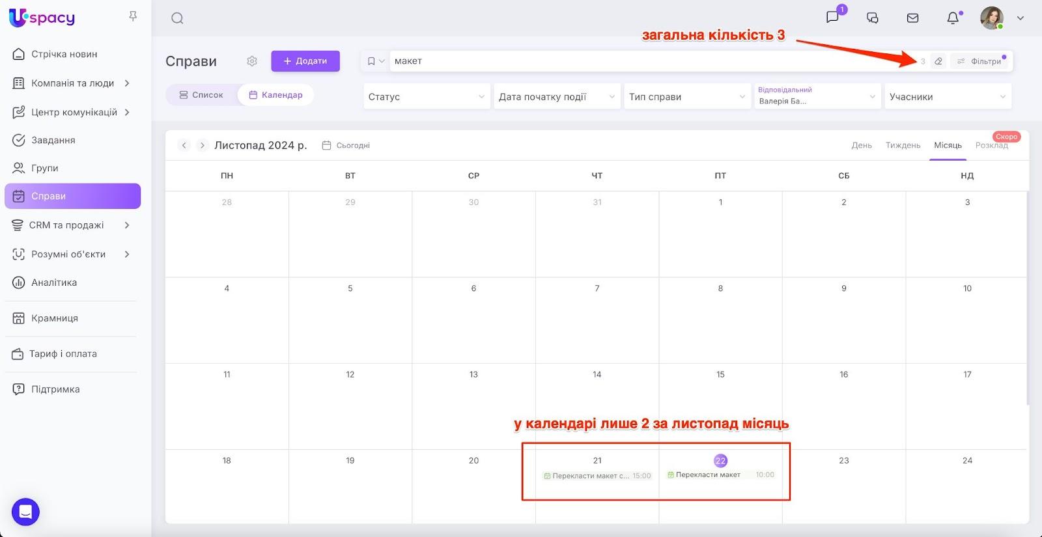The width and height of the screenshot is (1042, 537).
Task: Open the Фільтри panel
Action: [x=979, y=61]
